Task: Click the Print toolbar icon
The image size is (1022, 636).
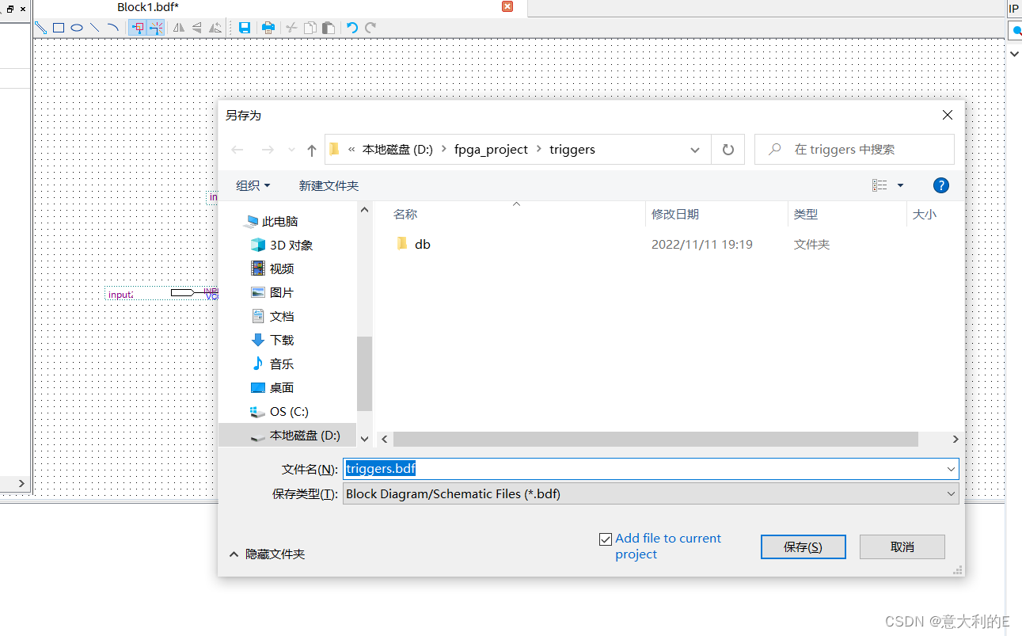Action: [268, 28]
